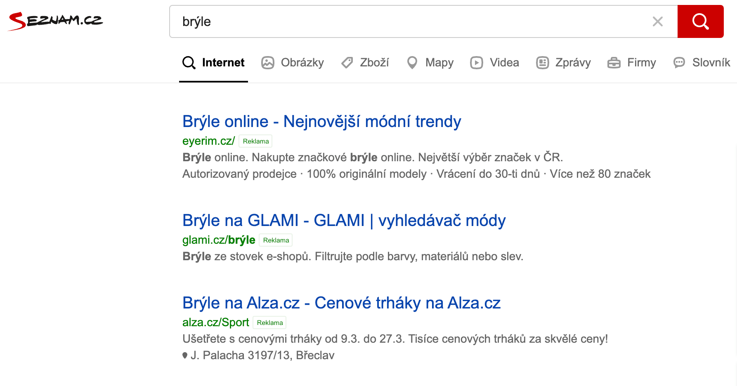Click the Slovník speech bubble icon
The image size is (737, 386).
[679, 63]
